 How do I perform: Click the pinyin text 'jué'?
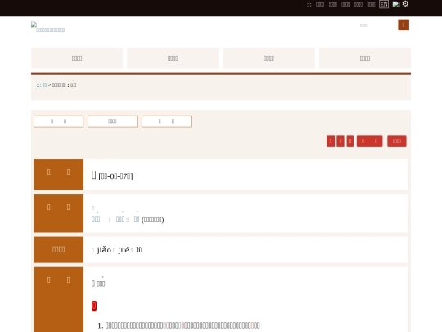click(124, 250)
